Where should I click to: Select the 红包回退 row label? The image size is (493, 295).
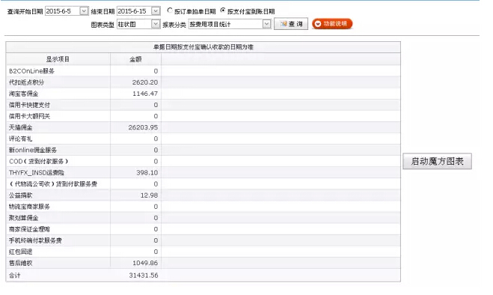pos(20,252)
